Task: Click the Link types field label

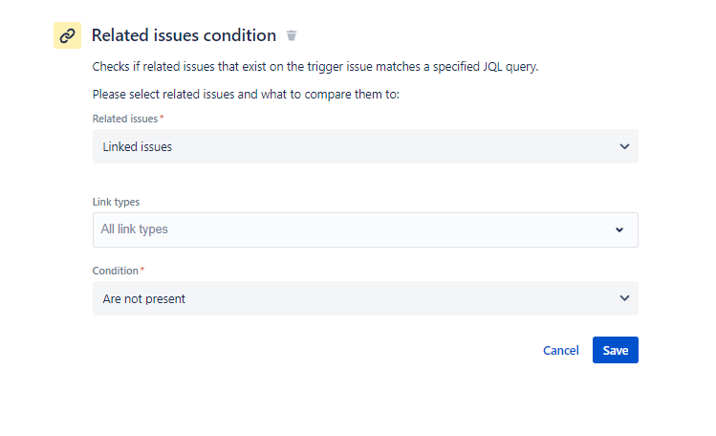Action: [116, 202]
